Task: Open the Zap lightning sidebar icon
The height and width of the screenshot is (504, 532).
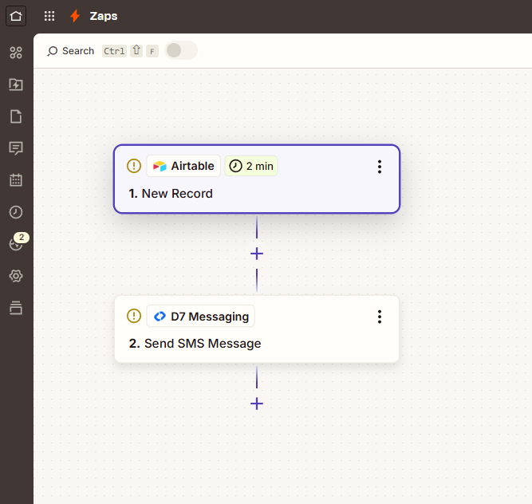Action: coord(16,85)
